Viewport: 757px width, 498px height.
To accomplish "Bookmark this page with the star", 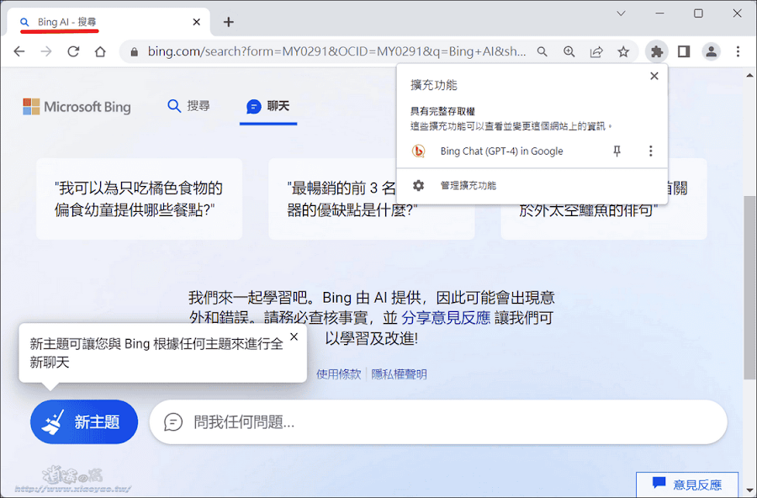I will [x=623, y=51].
